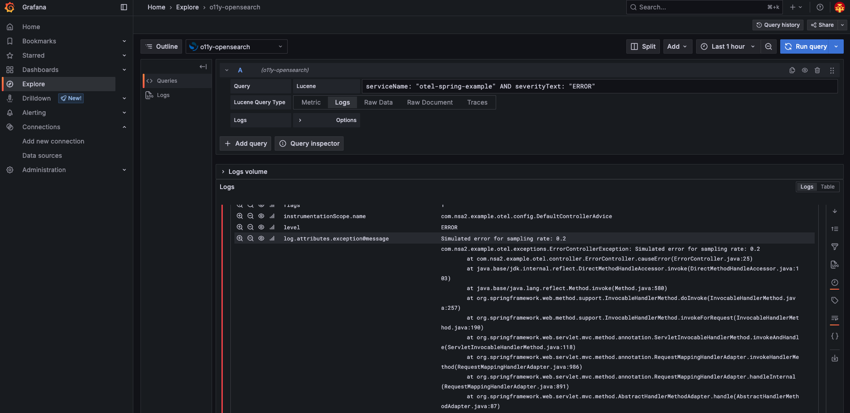850x413 pixels.
Task: Expand the Starred section chevron
Action: point(124,55)
